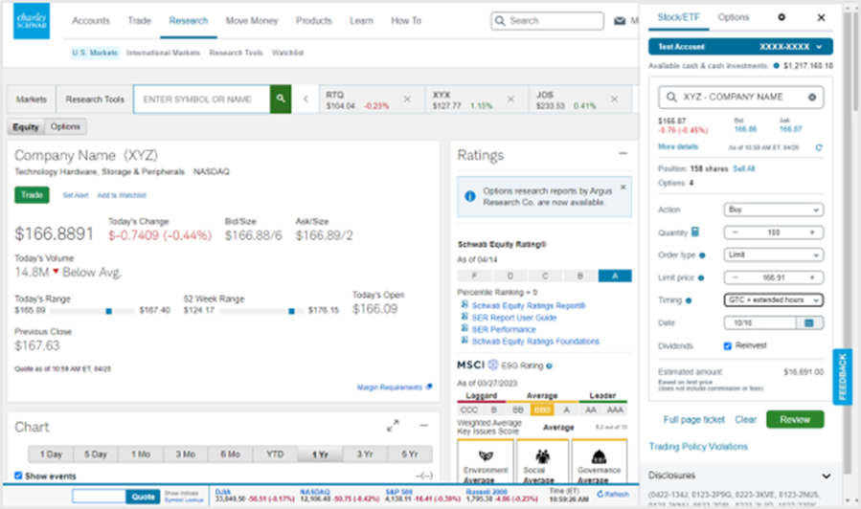861x509 pixels.
Task: Open the trade ticket settings gear
Action: click(x=782, y=17)
